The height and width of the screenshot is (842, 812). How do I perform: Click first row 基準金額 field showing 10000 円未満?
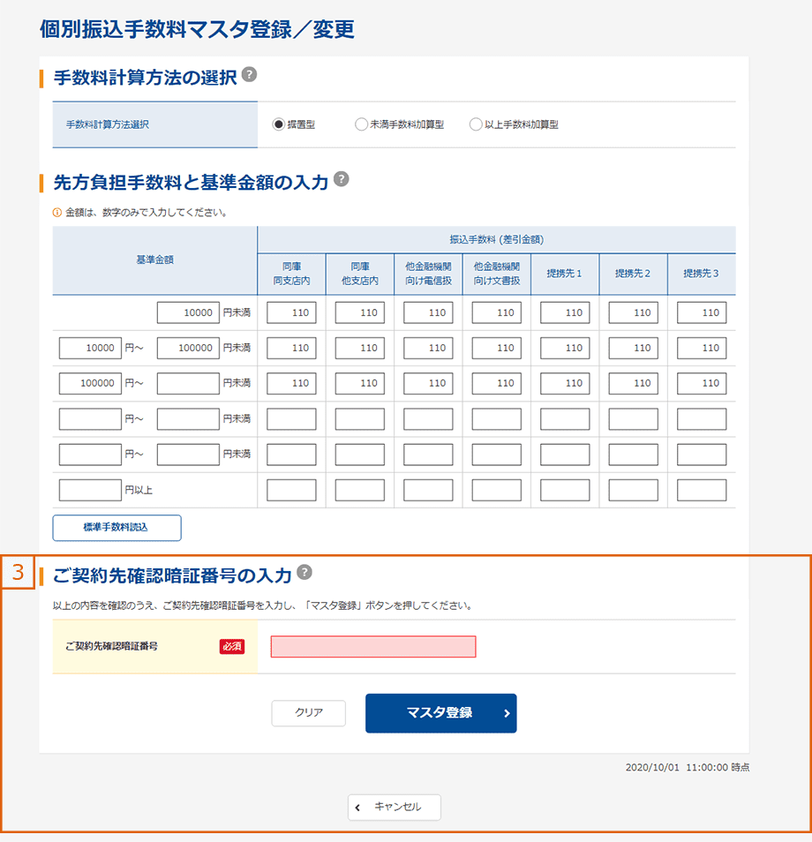point(188,312)
